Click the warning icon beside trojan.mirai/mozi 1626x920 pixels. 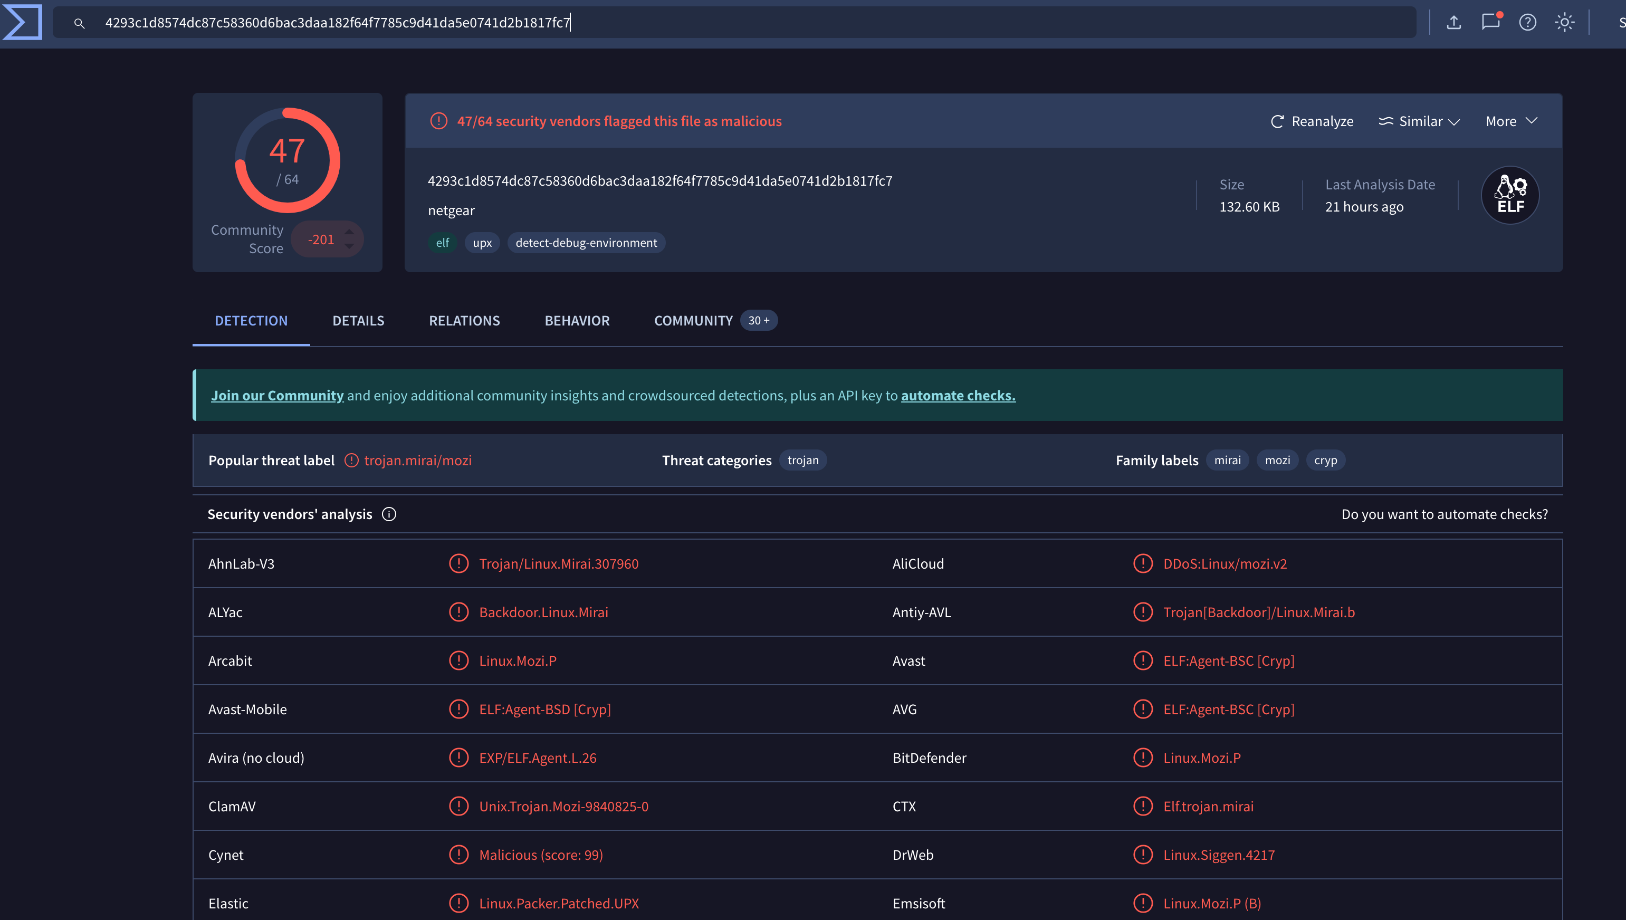(x=351, y=461)
